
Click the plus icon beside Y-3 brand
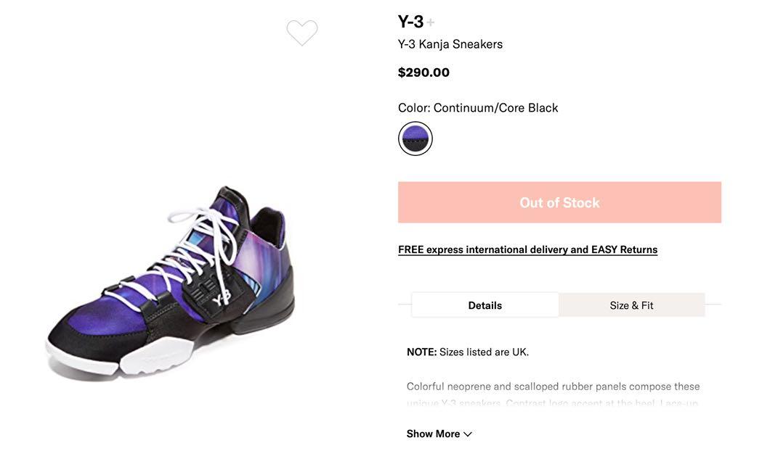coord(431,22)
